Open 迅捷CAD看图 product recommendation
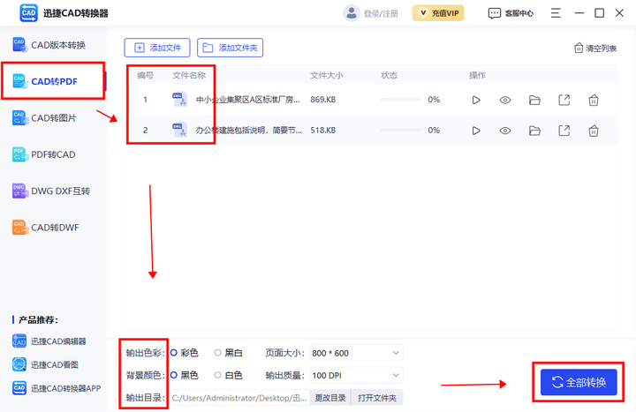This screenshot has height=412, width=636. tap(45, 364)
